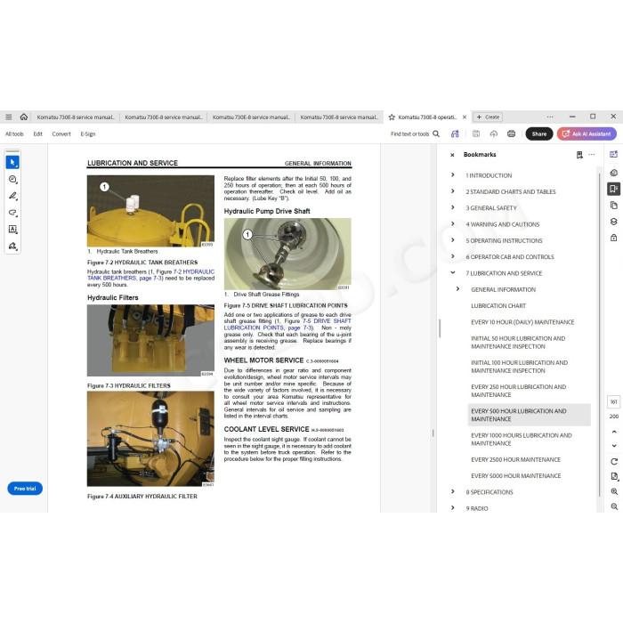This screenshot has width=623, height=623.
Task: Print the current document
Action: click(512, 133)
